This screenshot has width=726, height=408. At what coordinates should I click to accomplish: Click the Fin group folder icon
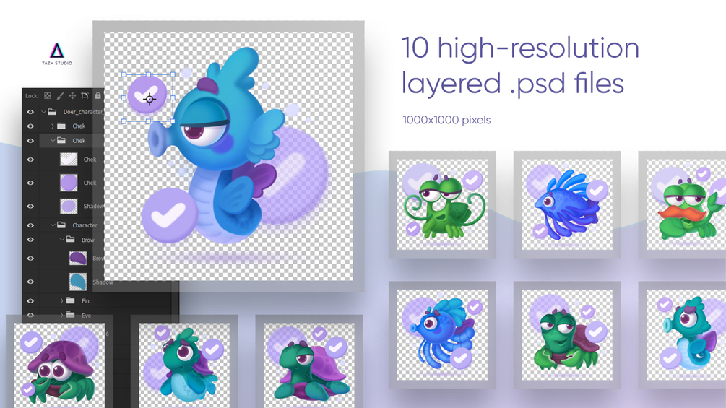70,300
